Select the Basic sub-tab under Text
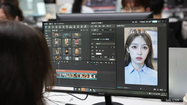The width and height of the screenshot is (187, 105). [95, 30]
